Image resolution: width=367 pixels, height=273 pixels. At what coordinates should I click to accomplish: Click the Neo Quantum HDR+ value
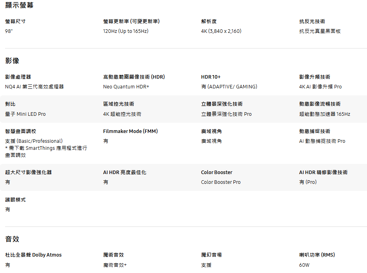click(126, 87)
